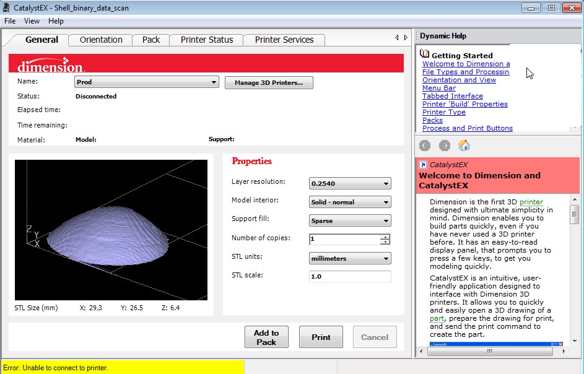Click the help vertical scrollbar down arrow
584x374 pixels.
574,341
